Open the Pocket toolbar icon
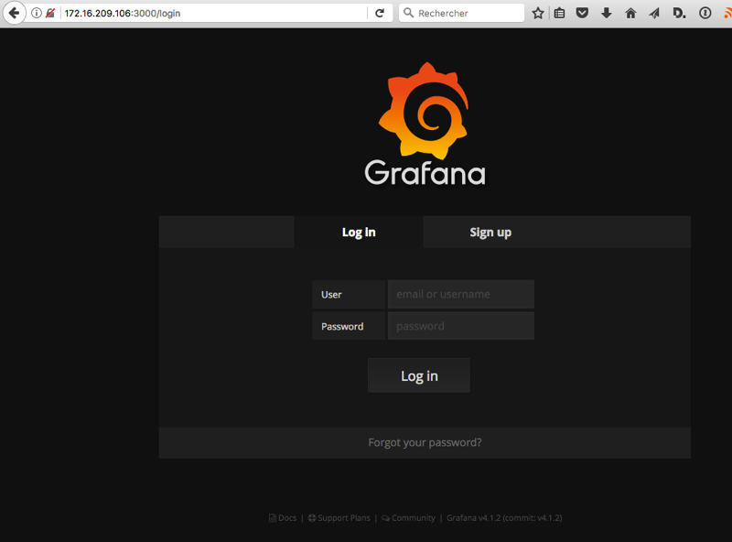This screenshot has width=732, height=542. point(582,14)
